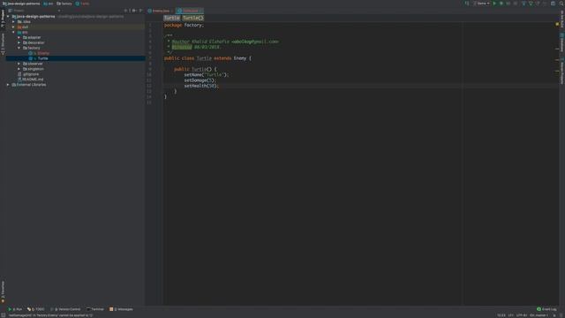The image size is (565, 318).
Task: Click the Git master branch widget
Action: pyautogui.click(x=539, y=315)
